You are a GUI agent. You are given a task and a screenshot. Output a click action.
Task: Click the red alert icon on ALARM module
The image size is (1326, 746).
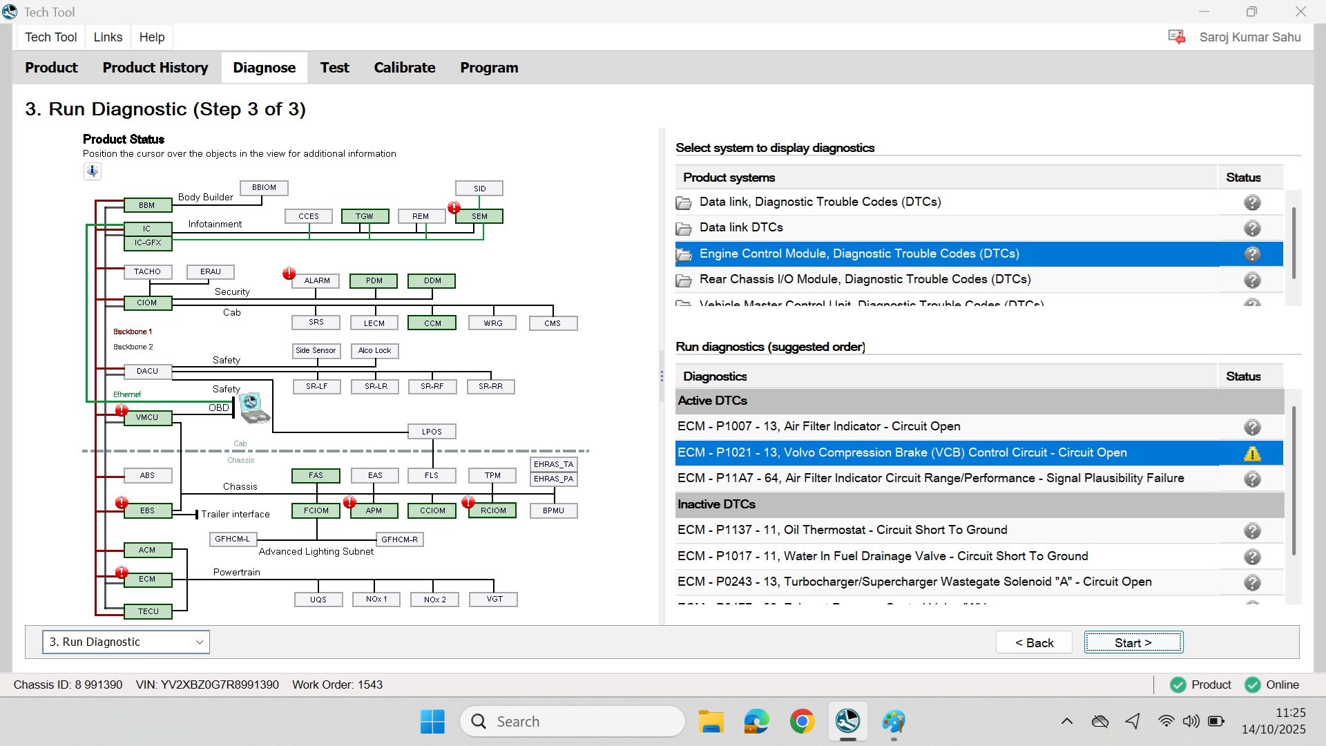pos(289,274)
